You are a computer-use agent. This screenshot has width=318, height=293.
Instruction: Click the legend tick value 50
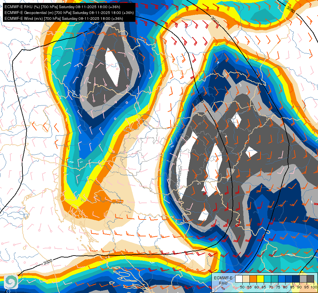242,287
